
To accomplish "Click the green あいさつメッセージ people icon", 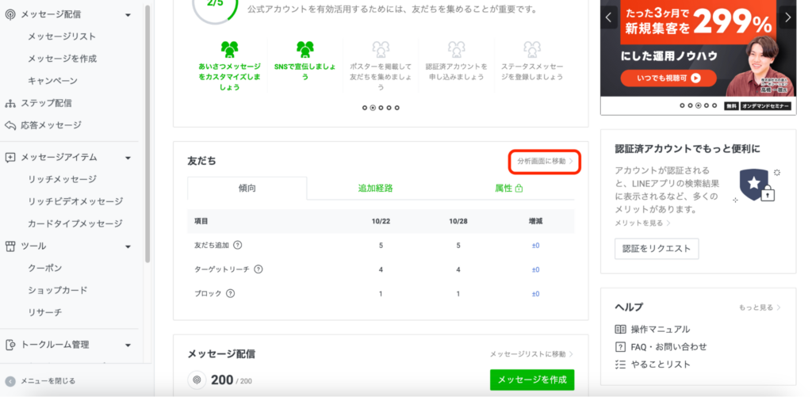I will click(229, 49).
